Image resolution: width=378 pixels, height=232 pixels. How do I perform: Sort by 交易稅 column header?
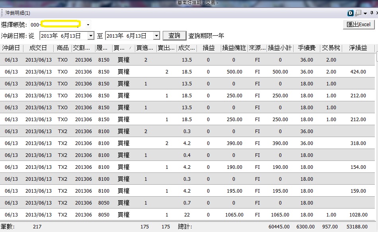click(x=331, y=48)
